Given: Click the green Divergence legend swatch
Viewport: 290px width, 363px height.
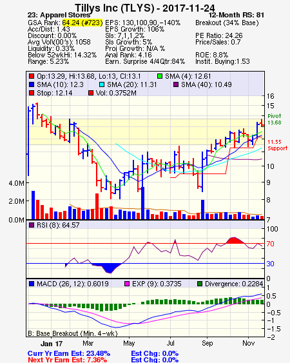Looking at the screenshot, I should [200, 284].
